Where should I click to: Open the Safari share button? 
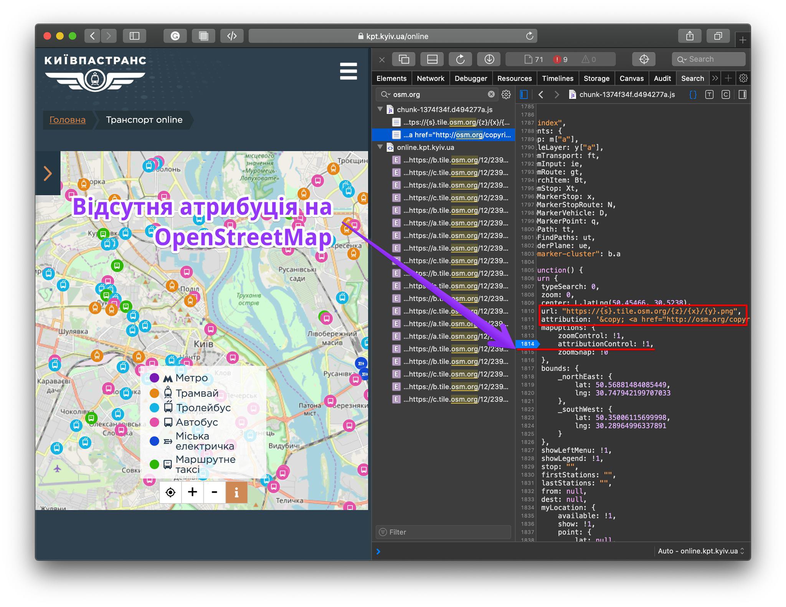pos(690,36)
